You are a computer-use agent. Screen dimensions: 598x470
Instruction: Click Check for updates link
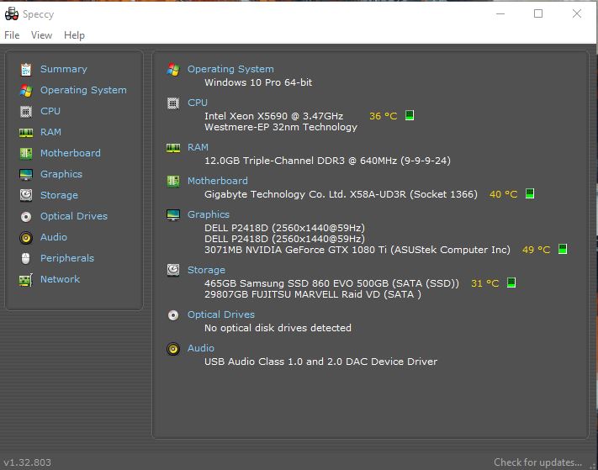pyautogui.click(x=537, y=462)
